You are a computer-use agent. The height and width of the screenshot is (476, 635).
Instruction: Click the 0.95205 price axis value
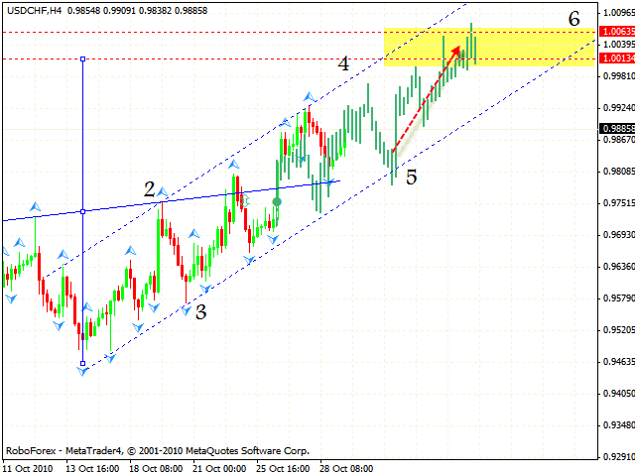pos(618,330)
